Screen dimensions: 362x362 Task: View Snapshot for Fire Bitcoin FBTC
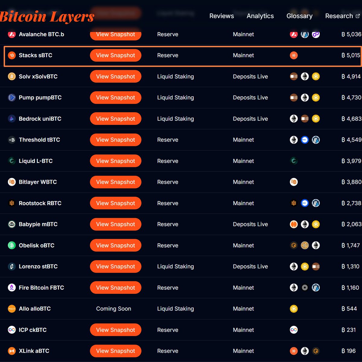coord(116,288)
